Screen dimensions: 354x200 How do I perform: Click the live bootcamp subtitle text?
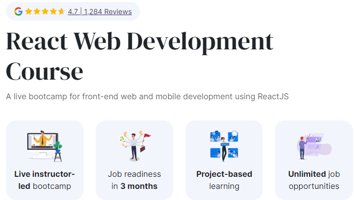(147, 97)
